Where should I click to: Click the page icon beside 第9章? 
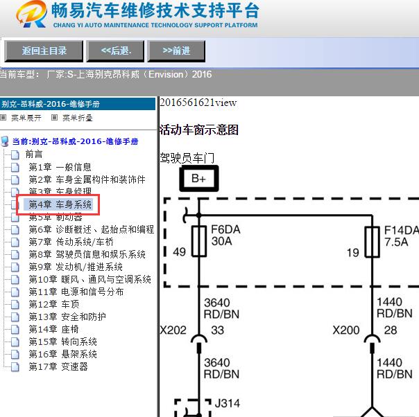pos(15,267)
